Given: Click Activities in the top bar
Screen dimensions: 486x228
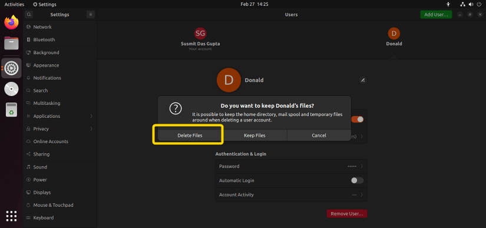Looking at the screenshot, I should (x=14, y=4).
